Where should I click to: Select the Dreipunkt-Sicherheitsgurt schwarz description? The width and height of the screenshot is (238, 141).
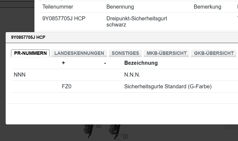point(137,22)
